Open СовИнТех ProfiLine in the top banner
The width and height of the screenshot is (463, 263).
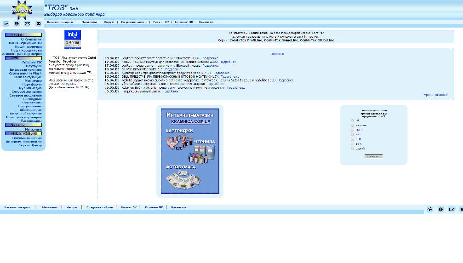246,40
